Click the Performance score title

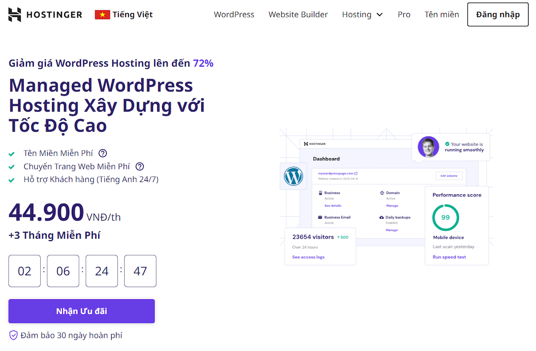point(457,195)
